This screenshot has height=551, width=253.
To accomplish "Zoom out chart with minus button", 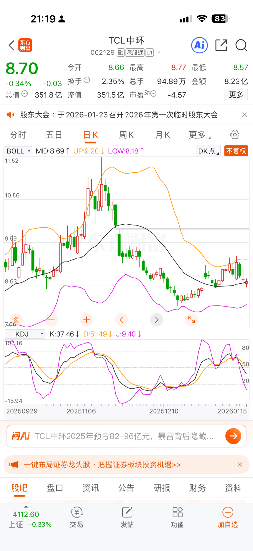I will 51,320.
